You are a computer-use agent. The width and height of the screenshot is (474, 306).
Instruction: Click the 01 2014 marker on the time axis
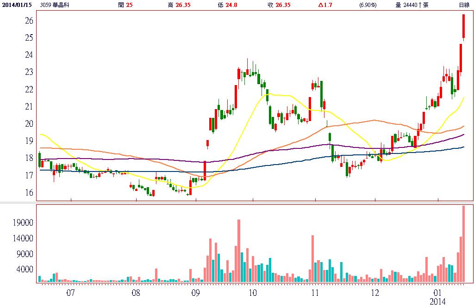click(x=437, y=297)
